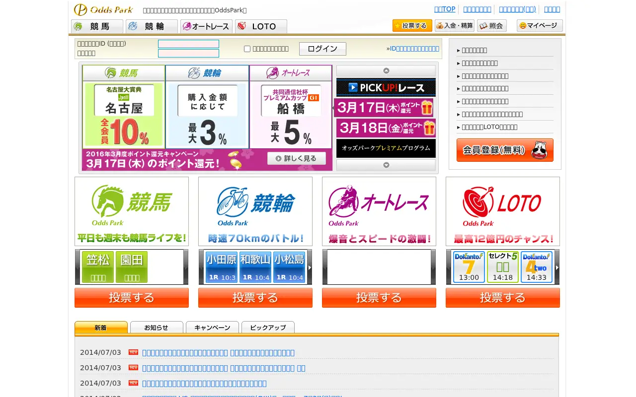The image size is (636, 397).
Task: Click 投票する under 競輪
Action: (255, 298)
